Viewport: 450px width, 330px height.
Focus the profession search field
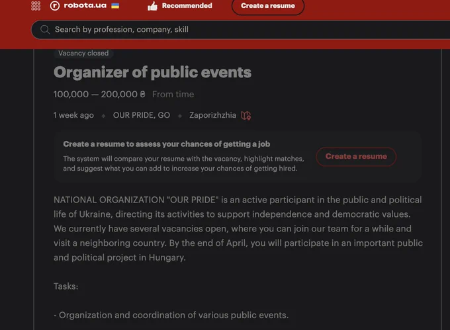coord(240,30)
